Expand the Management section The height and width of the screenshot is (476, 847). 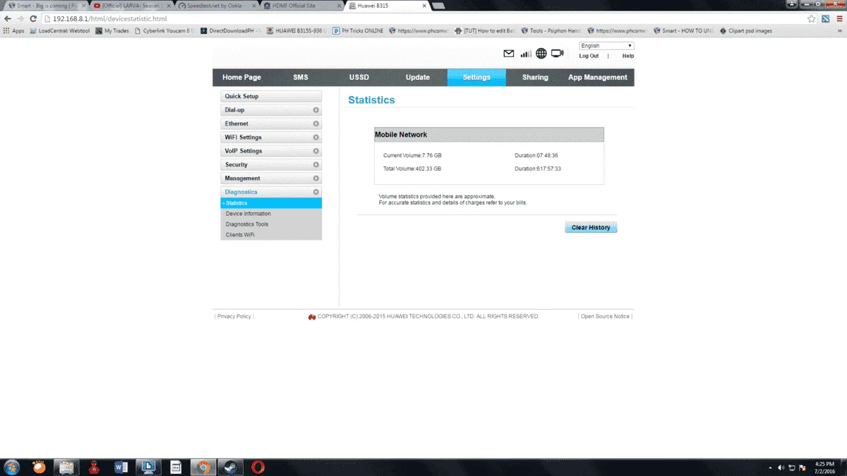pyautogui.click(x=271, y=178)
